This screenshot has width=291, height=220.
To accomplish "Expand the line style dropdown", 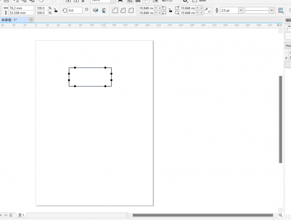I will click(x=272, y=10).
